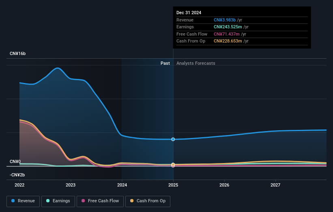
Task: Click the 2023 x-axis label
Action: (71, 185)
